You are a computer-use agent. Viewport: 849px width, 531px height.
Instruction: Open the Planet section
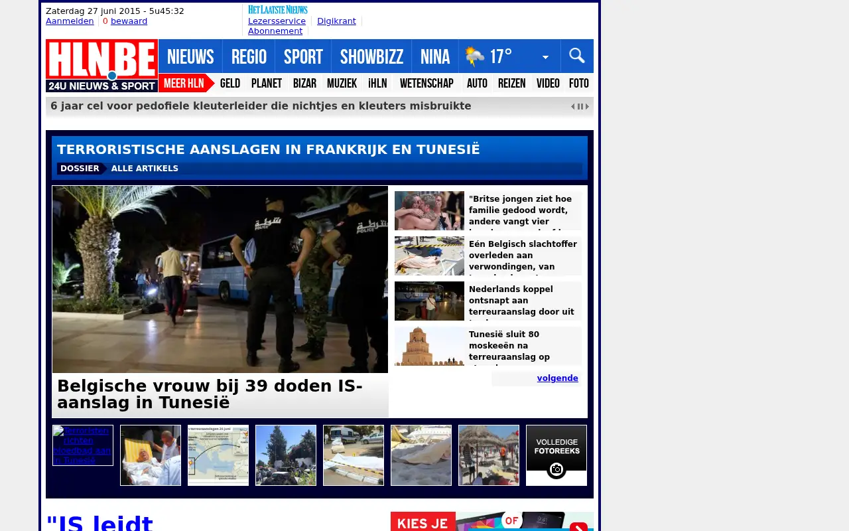point(267,83)
